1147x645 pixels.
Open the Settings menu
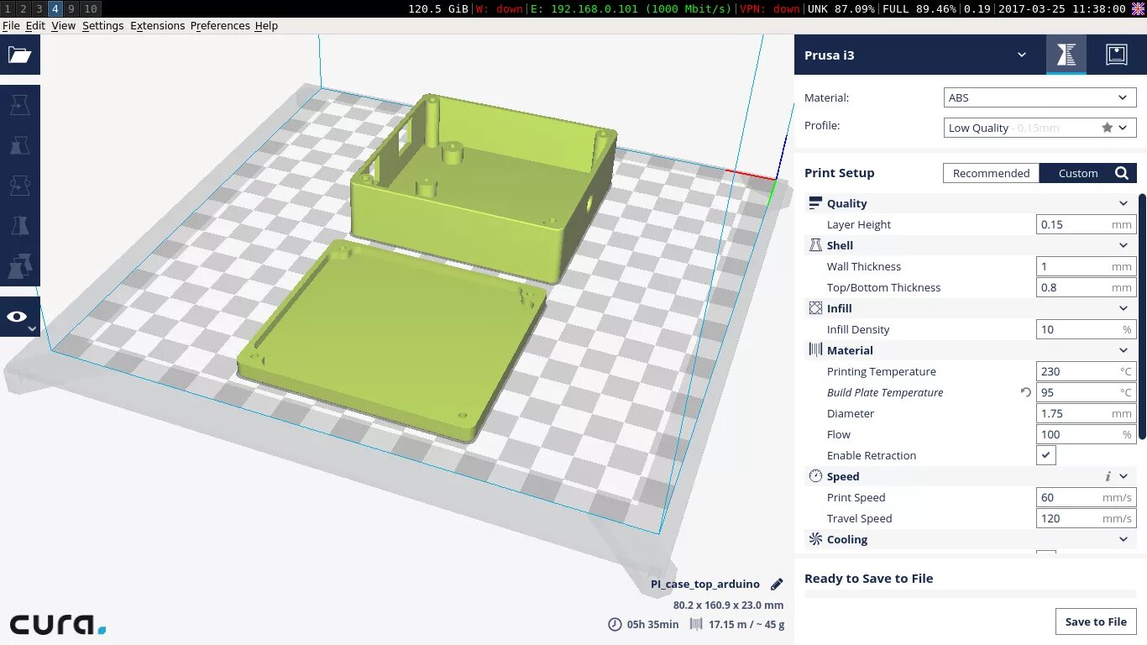pyautogui.click(x=103, y=26)
